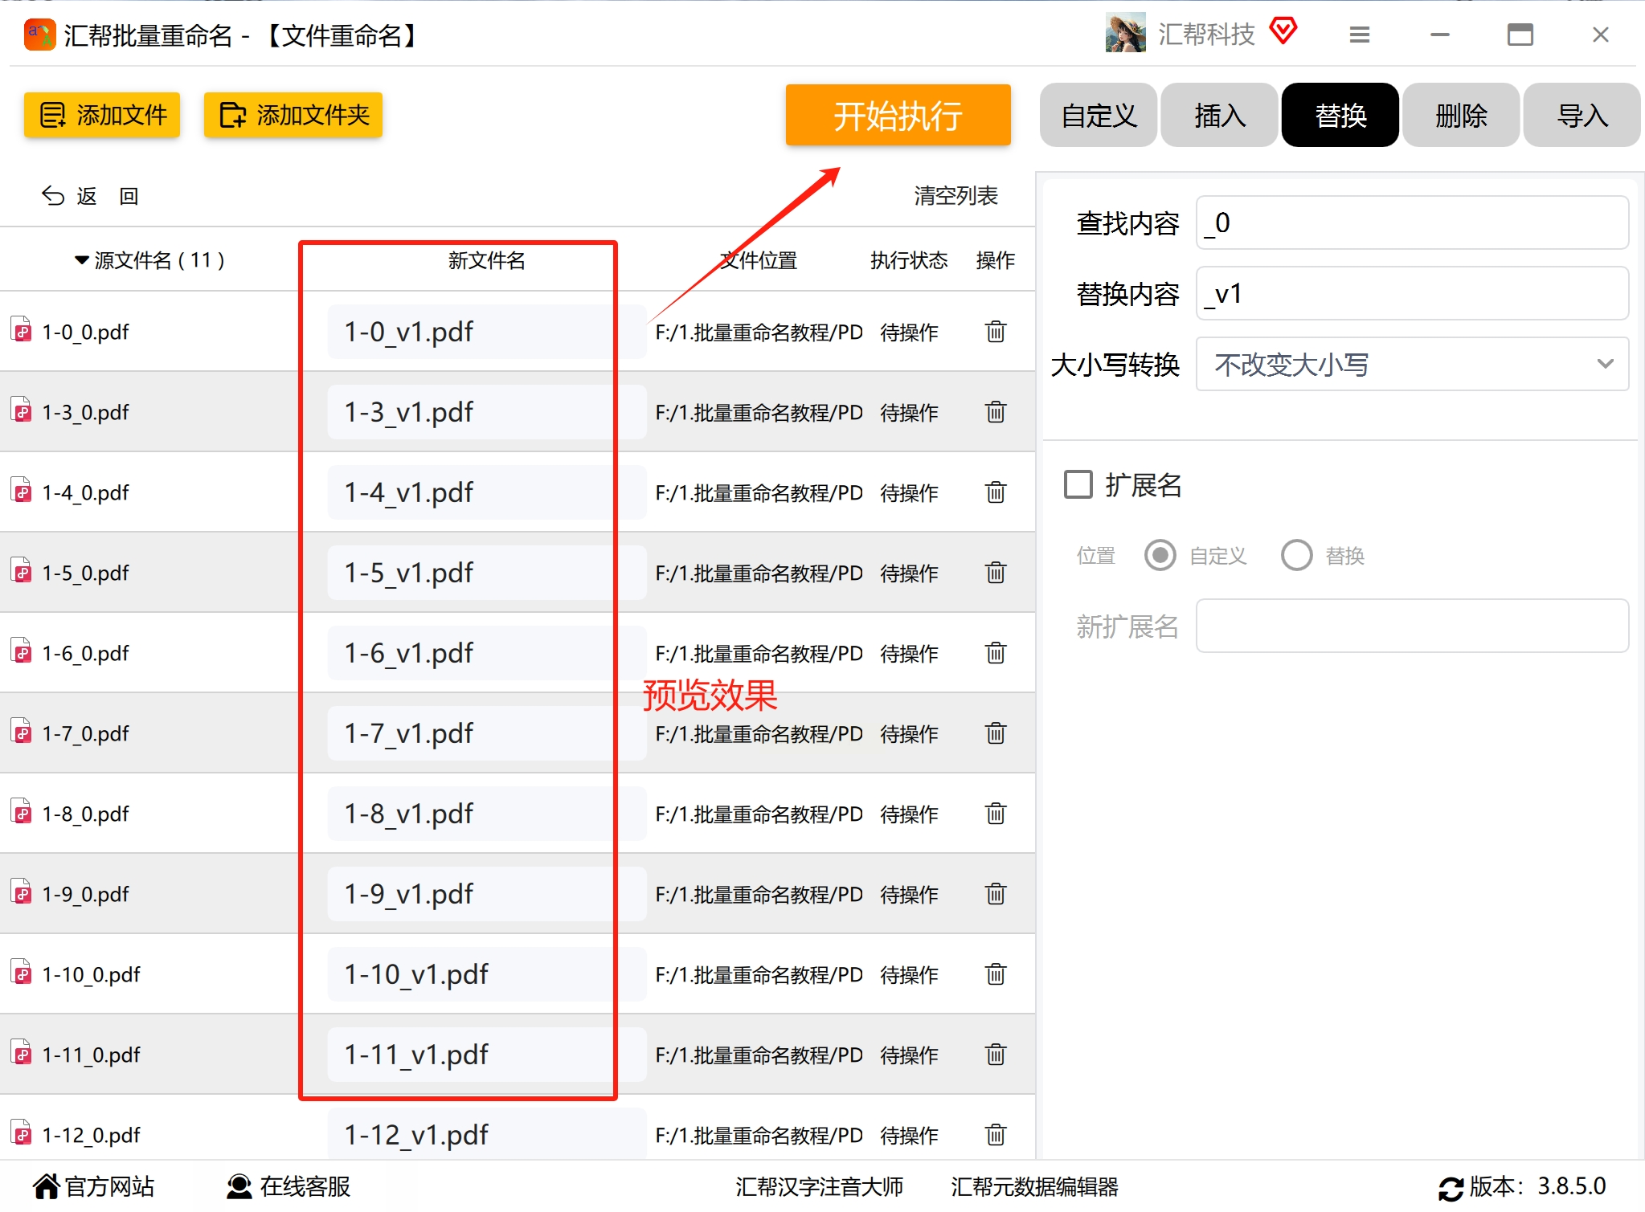This screenshot has width=1645, height=1212.
Task: Click trash icon for 1-5_0.pdf row
Action: (x=995, y=573)
